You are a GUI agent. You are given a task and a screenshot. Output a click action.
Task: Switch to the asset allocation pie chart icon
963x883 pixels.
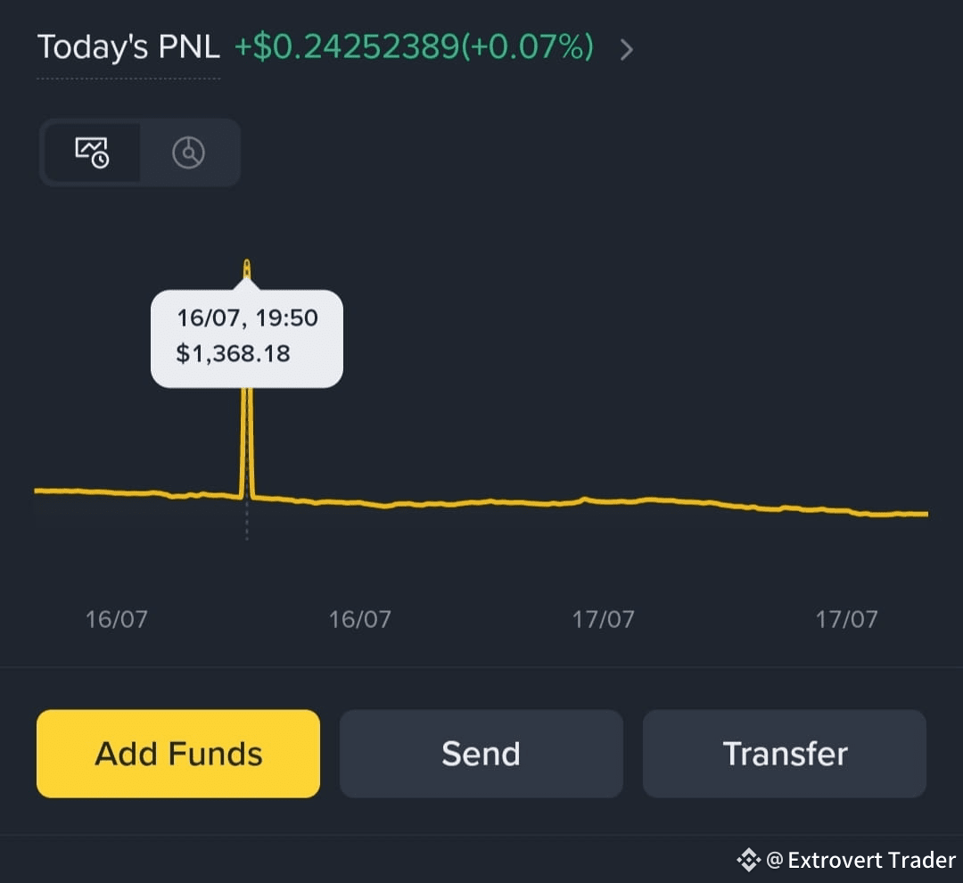188,153
